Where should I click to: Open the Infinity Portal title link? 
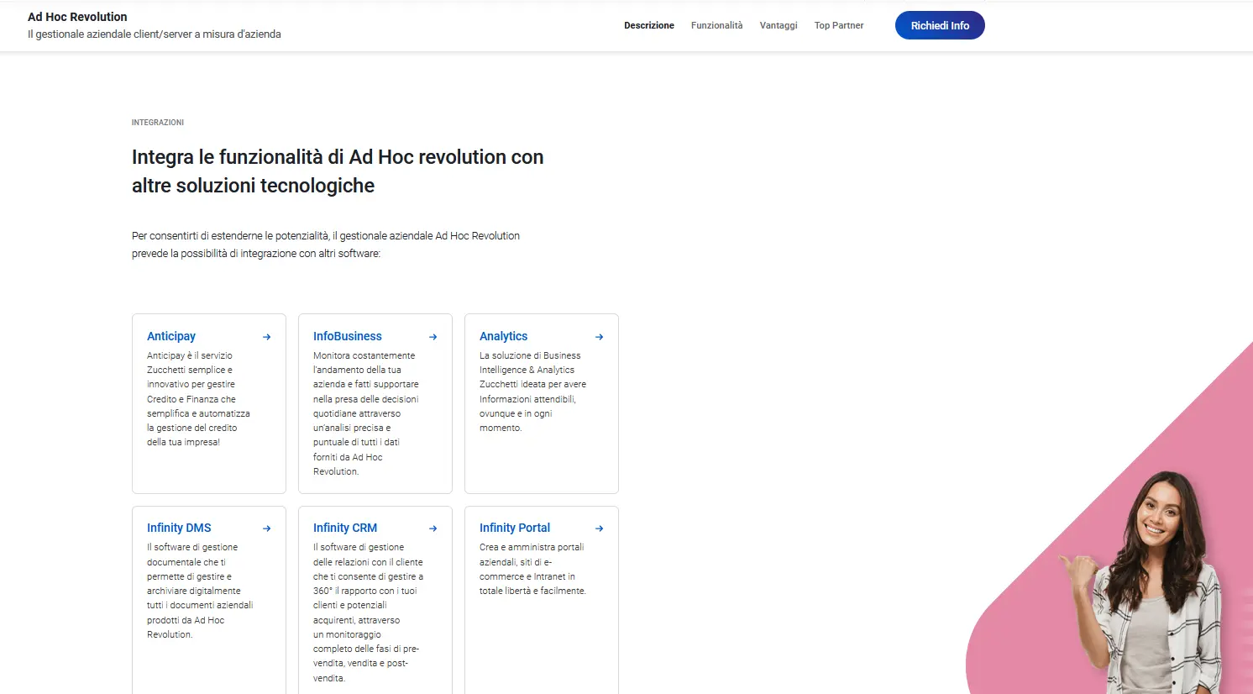515,528
